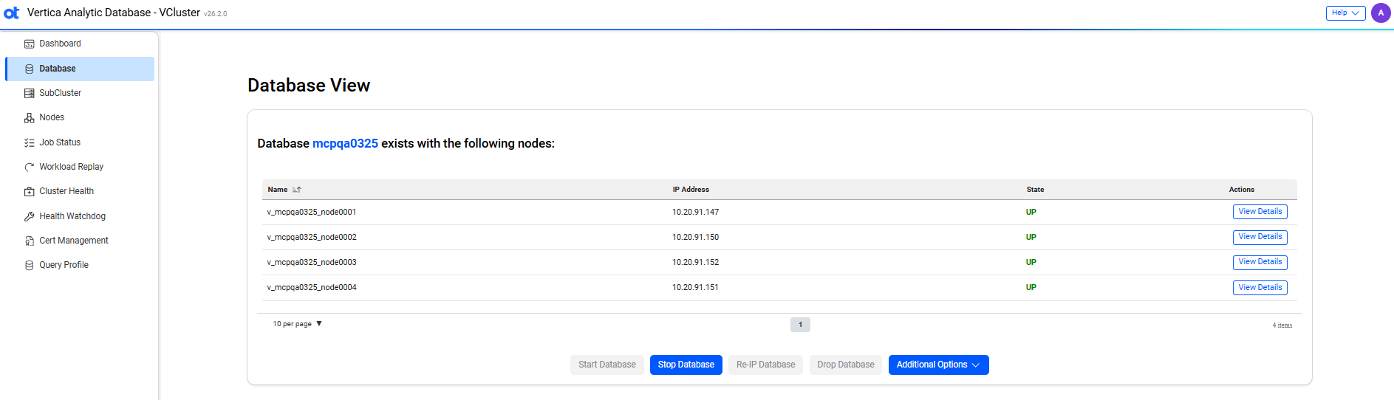Click v_mcpqa0325_node0001 name cell
Viewport: 1394px width, 400px height.
[x=312, y=212]
